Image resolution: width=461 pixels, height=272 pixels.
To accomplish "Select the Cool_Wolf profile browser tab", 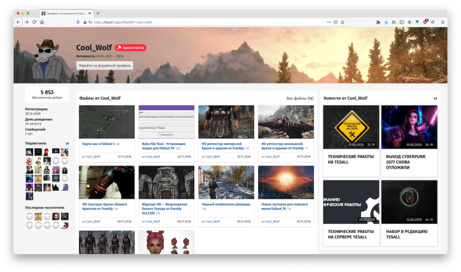I will 66,13.
